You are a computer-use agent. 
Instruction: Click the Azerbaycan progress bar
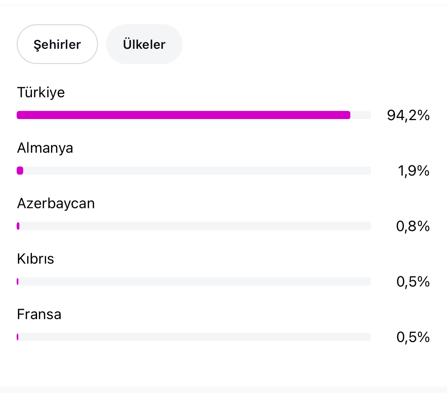pyautogui.click(x=194, y=226)
